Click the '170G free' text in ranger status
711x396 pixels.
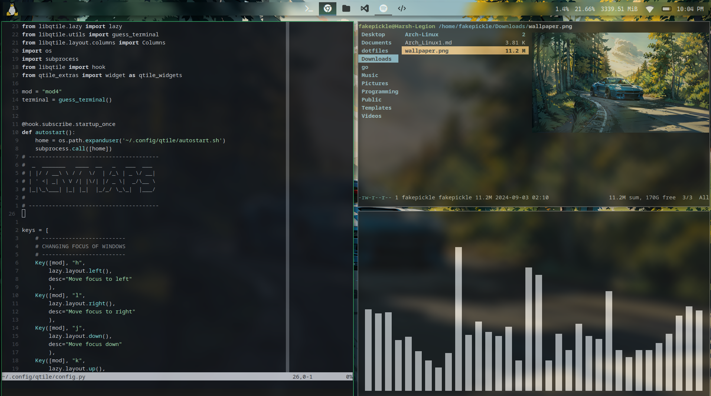[661, 197]
